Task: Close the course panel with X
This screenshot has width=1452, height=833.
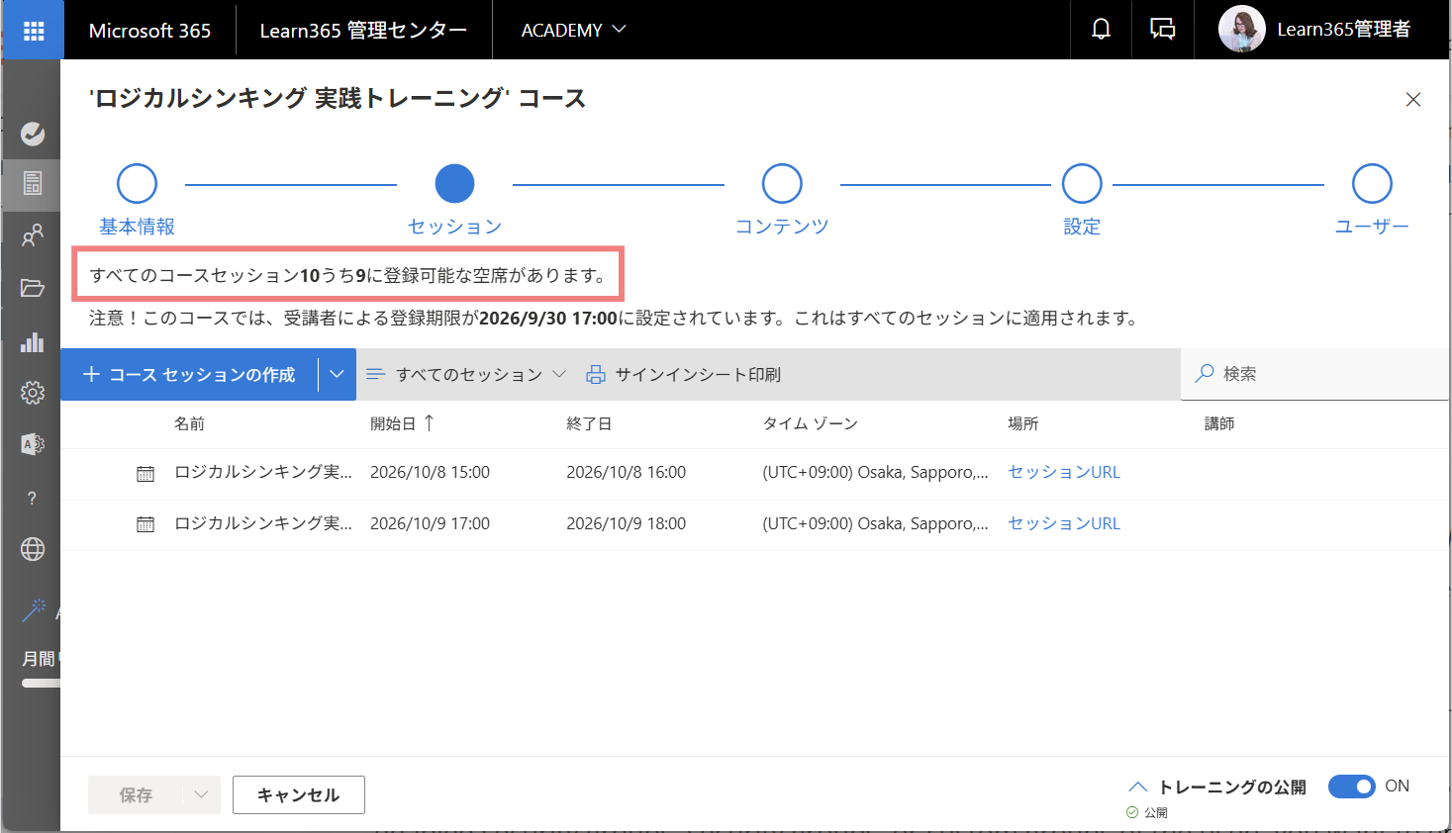Action: pyautogui.click(x=1413, y=99)
